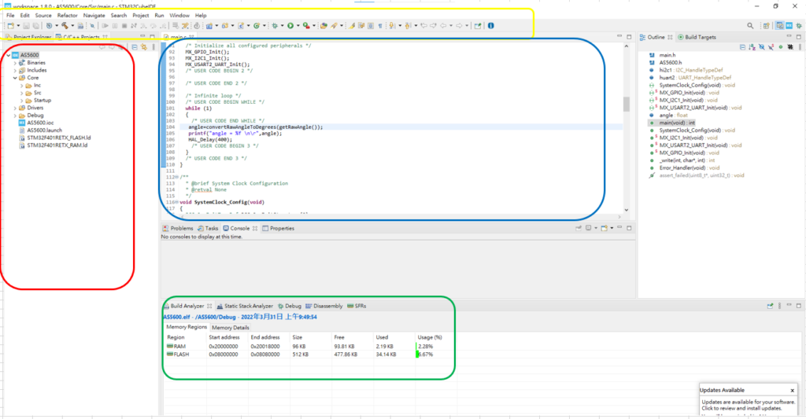Click the green Run toolbar icon

click(x=290, y=26)
